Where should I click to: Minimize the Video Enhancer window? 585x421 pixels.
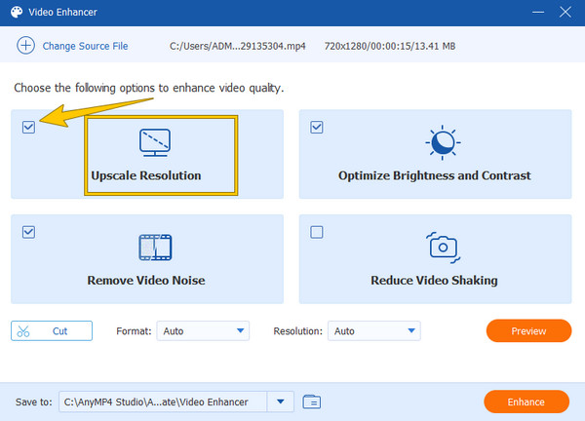[538, 13]
